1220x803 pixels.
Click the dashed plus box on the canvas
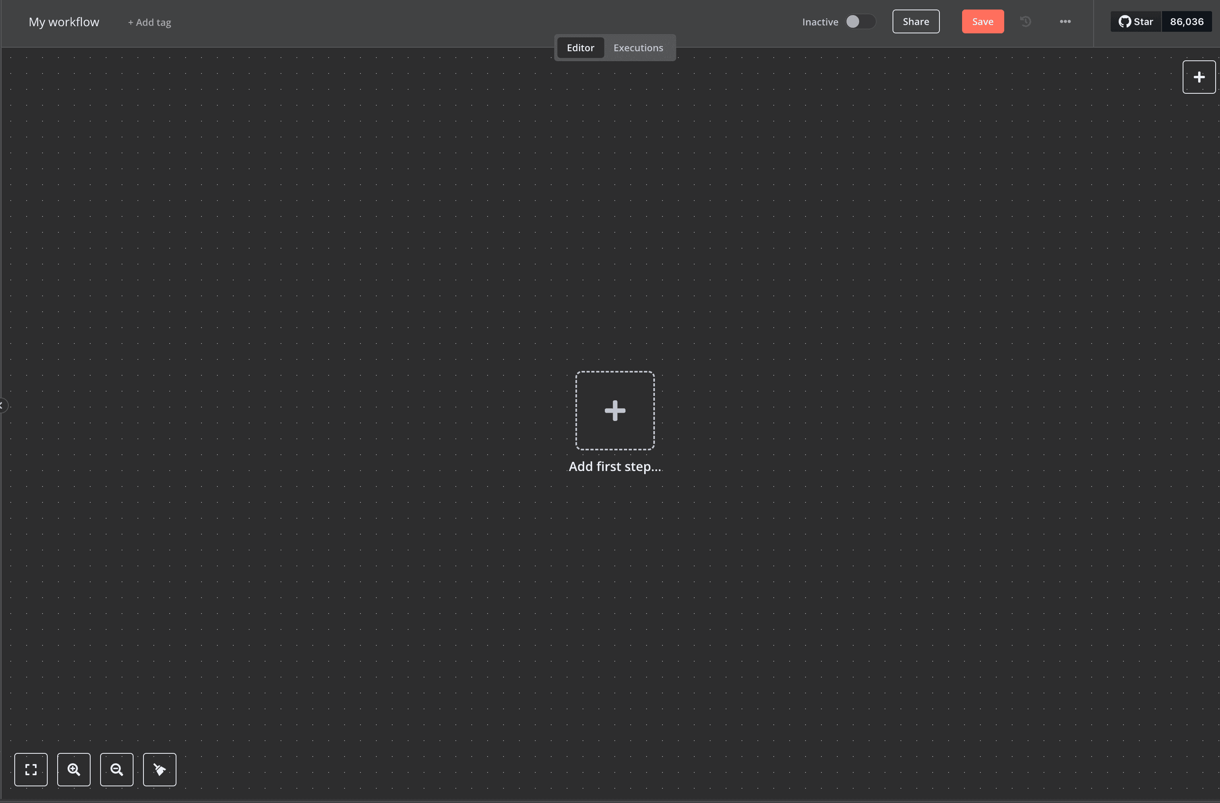[615, 411]
